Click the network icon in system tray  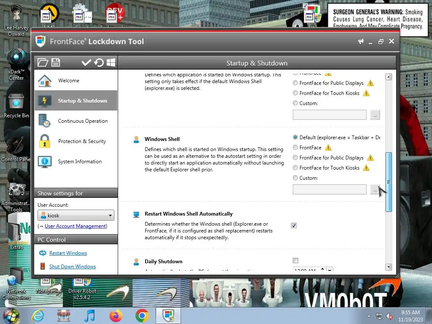point(379,316)
